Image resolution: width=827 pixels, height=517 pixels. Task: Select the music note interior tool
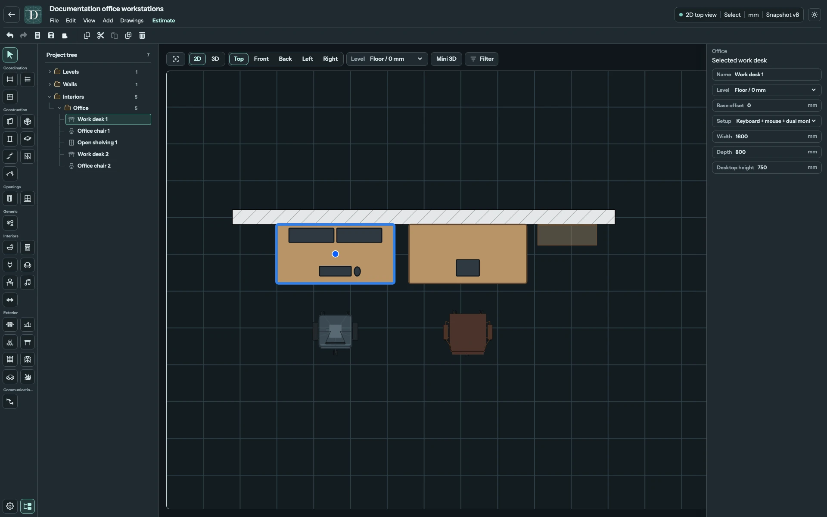(28, 283)
